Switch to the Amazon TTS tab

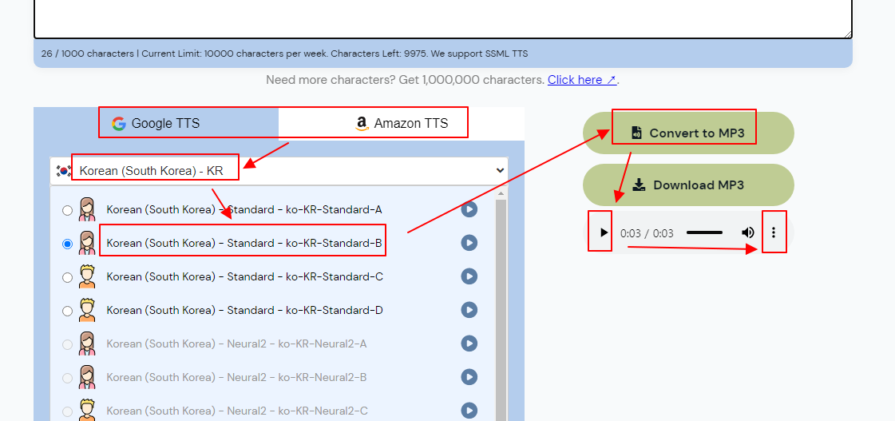pyautogui.click(x=402, y=123)
